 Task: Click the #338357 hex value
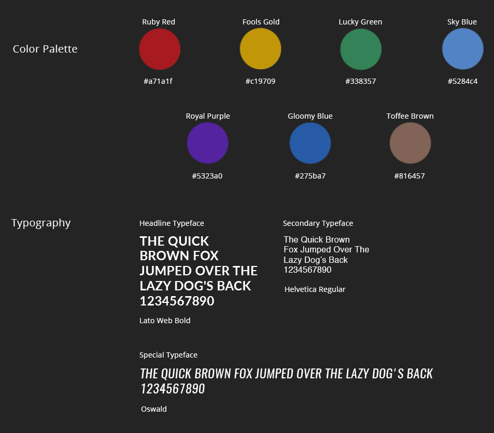360,81
